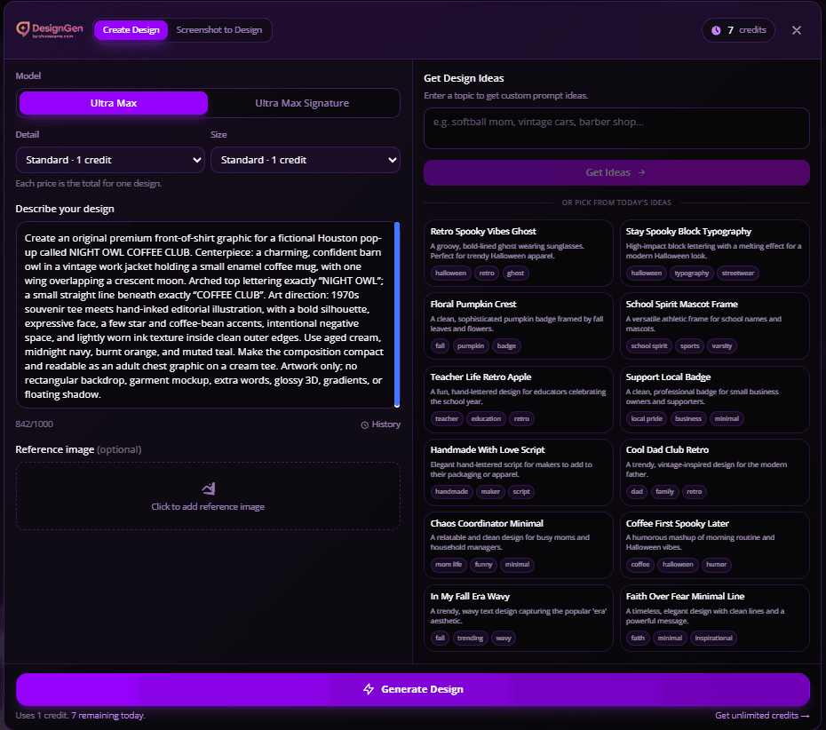This screenshot has height=730, width=826.
Task: Click the 'varsity' tag
Action: pos(722,346)
